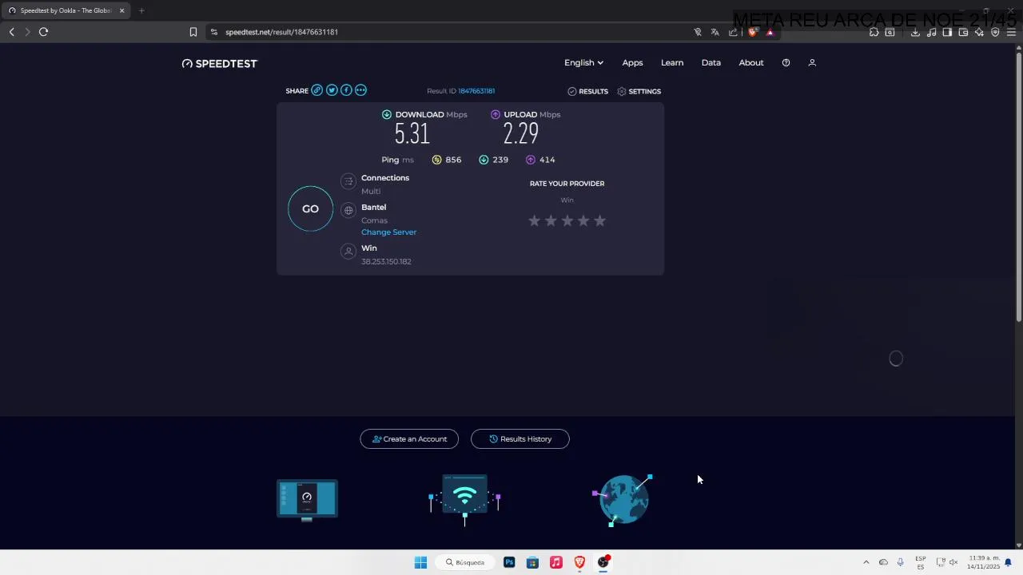Click the Speedtest logo
The height and width of the screenshot is (575, 1023).
coord(220,63)
